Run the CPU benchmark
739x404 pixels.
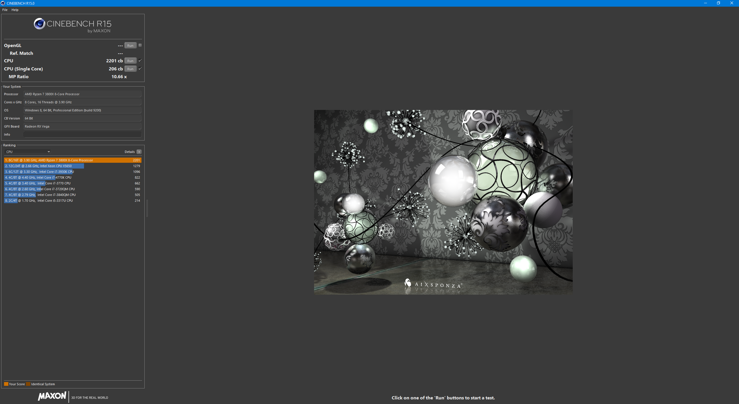tap(130, 61)
